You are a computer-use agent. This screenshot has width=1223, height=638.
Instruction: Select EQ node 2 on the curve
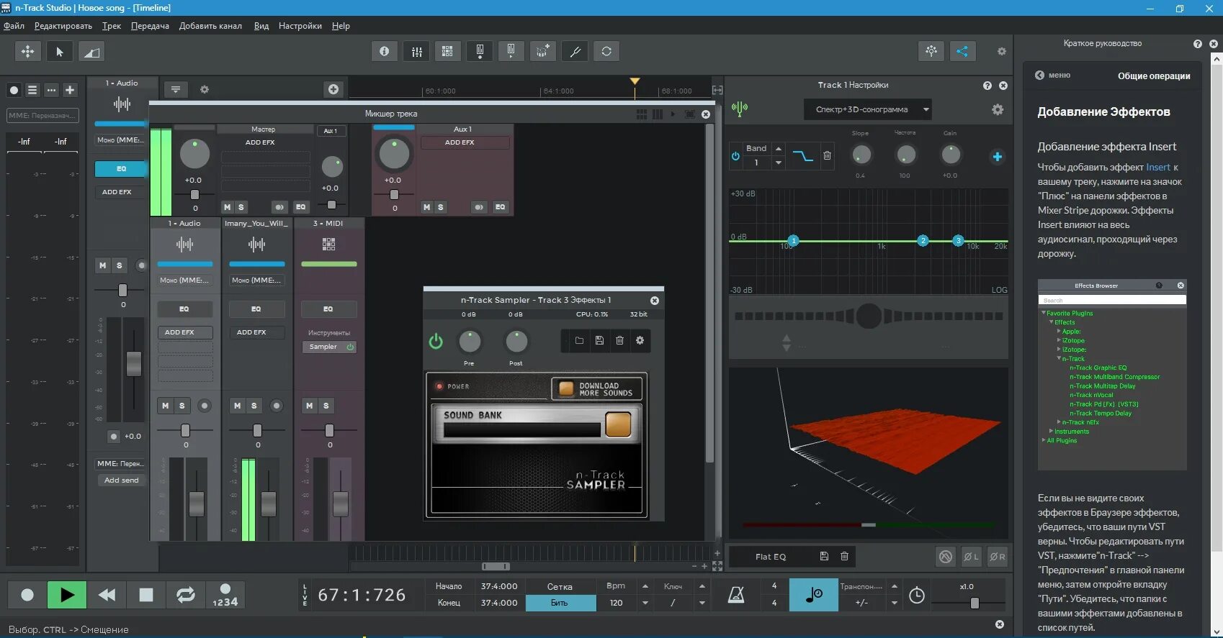[x=923, y=240]
